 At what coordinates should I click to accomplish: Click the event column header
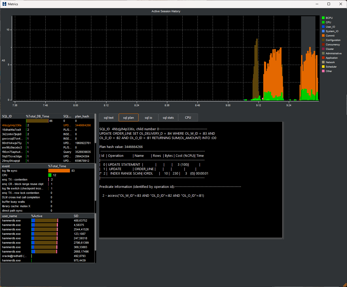pos(6,166)
